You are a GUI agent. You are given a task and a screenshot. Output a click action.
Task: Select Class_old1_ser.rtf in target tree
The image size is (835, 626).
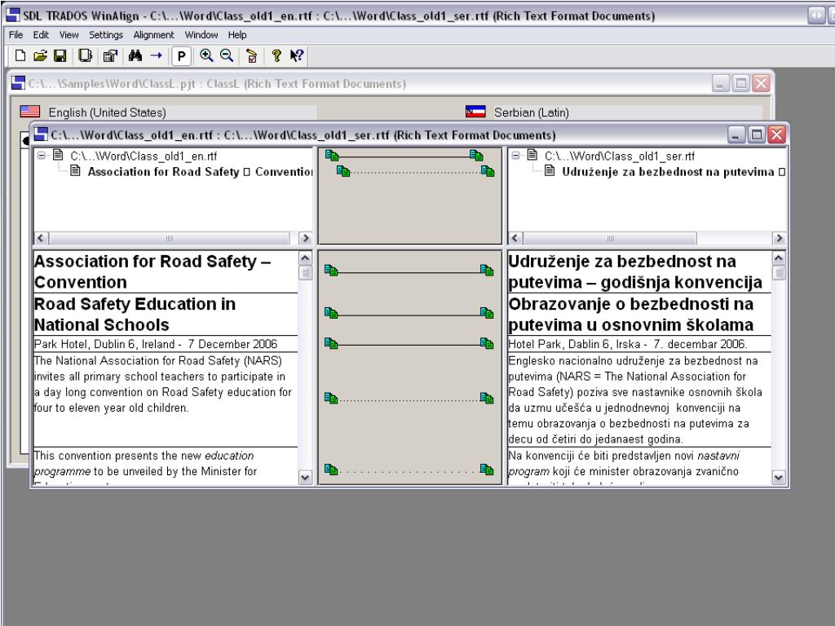click(x=620, y=156)
